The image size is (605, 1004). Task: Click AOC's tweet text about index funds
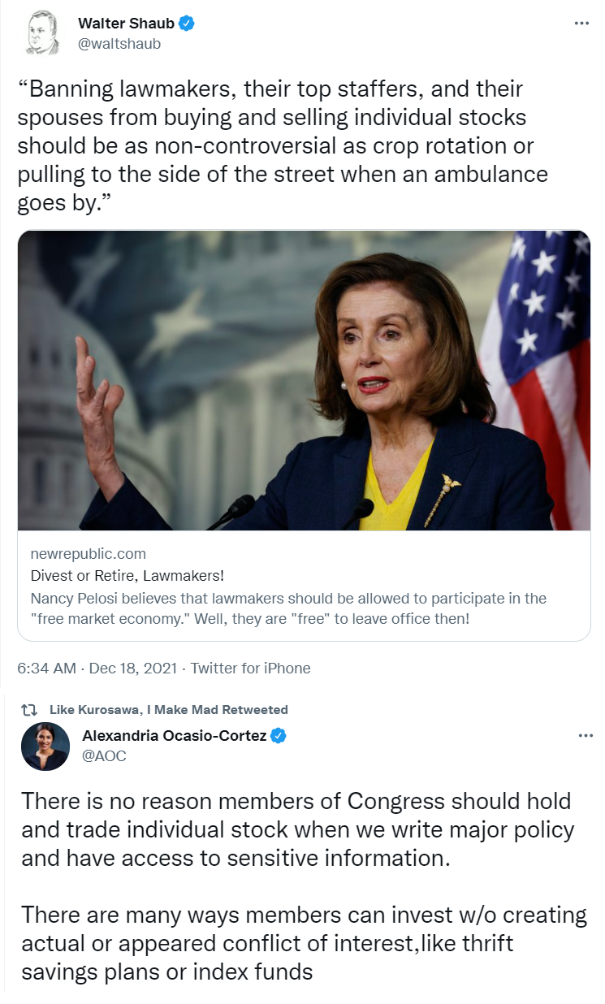[304, 885]
